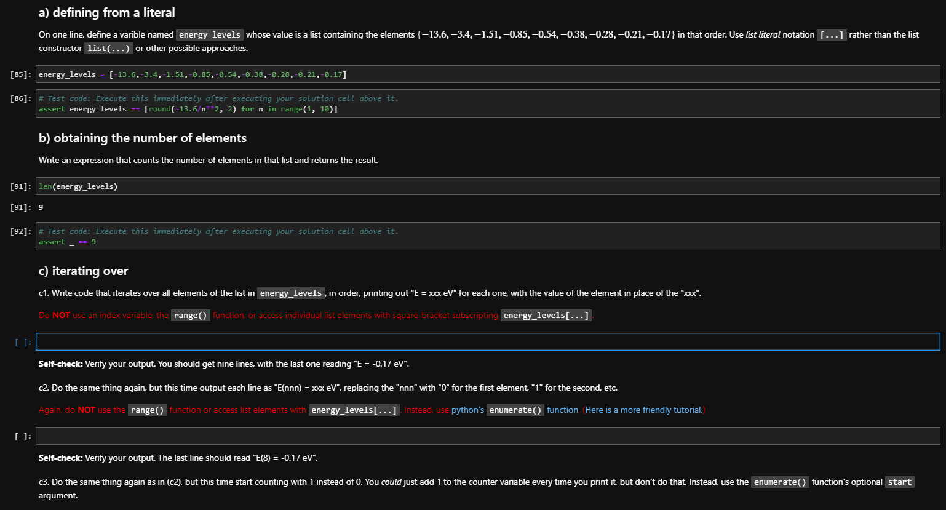The image size is (946, 510).
Task: Click the output showing 9
Action: (41, 207)
